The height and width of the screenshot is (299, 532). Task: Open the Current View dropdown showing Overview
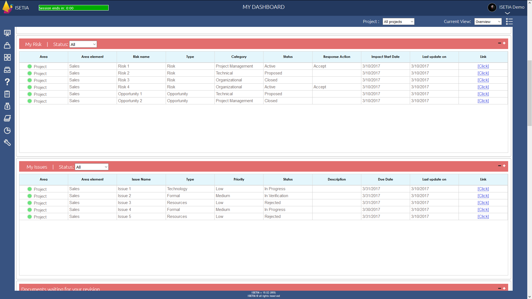coord(488,21)
